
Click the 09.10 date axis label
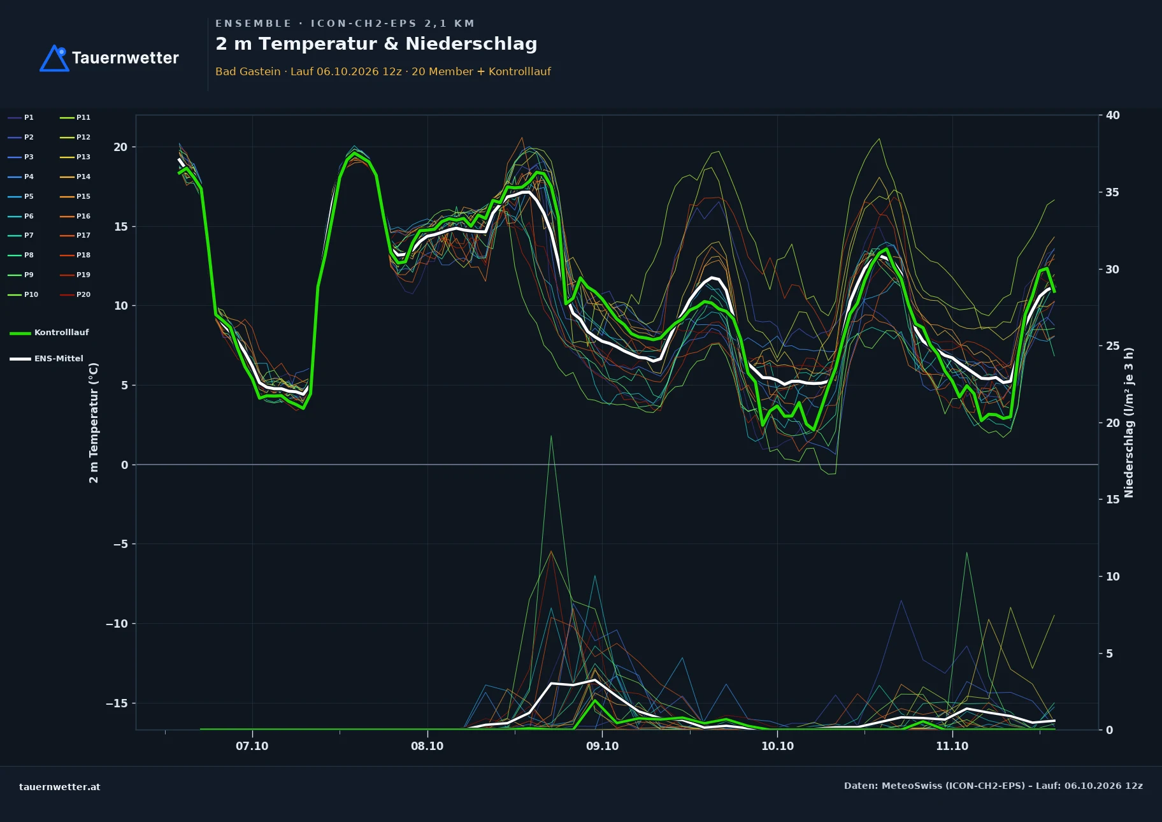pyautogui.click(x=602, y=746)
